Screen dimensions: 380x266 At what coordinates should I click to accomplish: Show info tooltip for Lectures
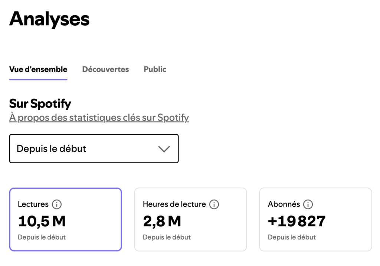(56, 204)
